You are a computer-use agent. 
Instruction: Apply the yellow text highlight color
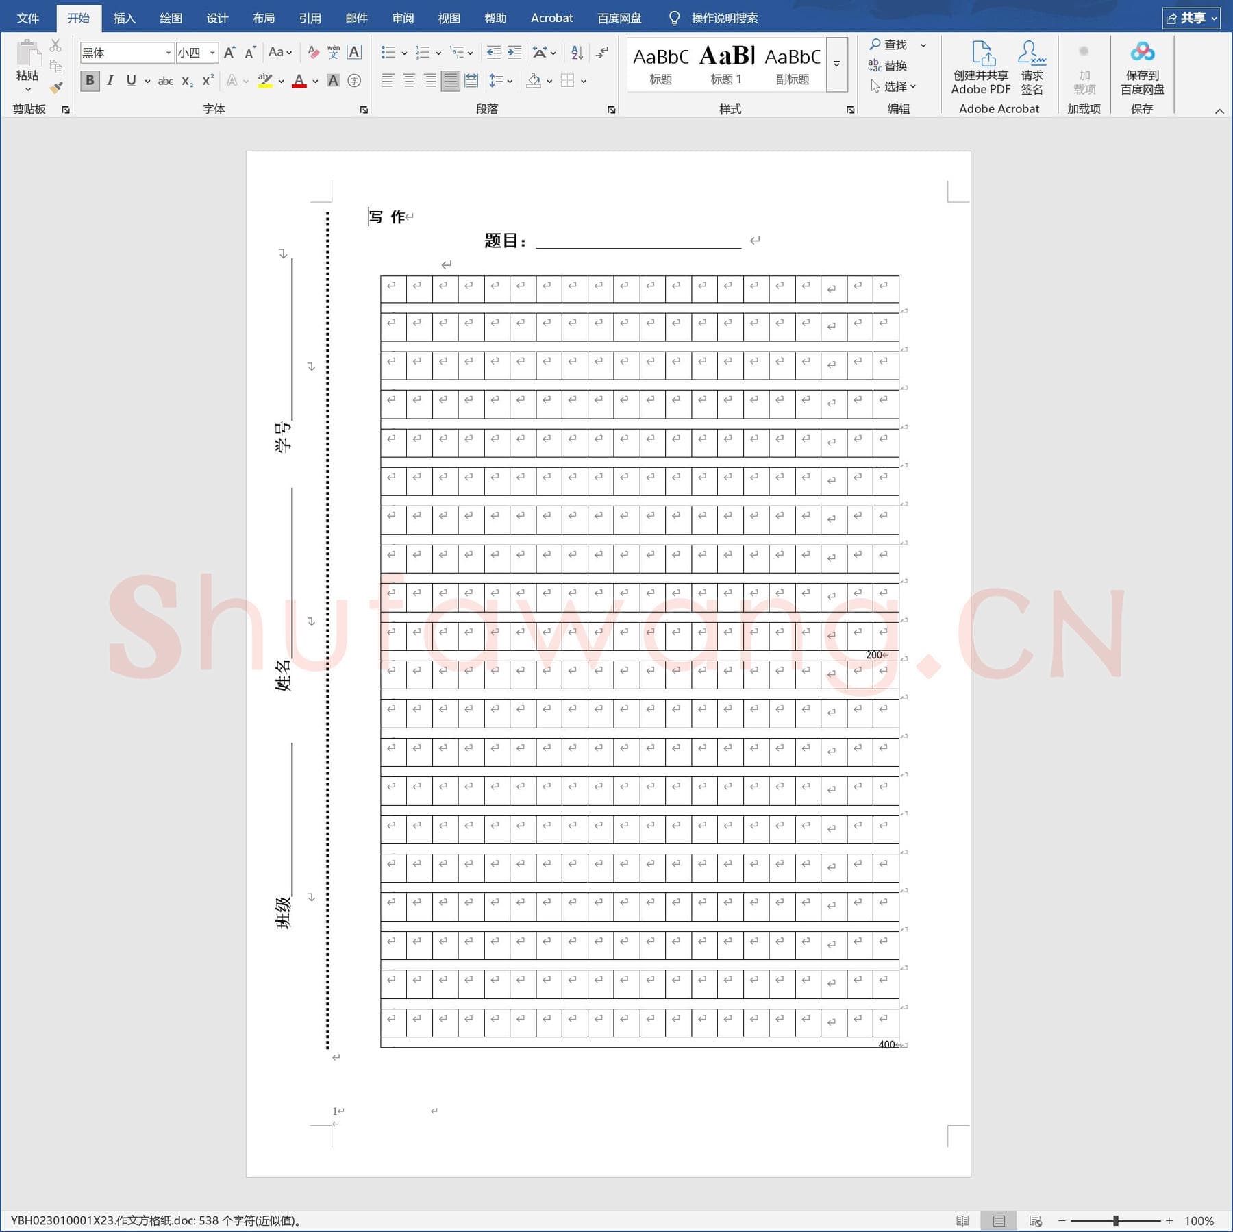tap(265, 81)
